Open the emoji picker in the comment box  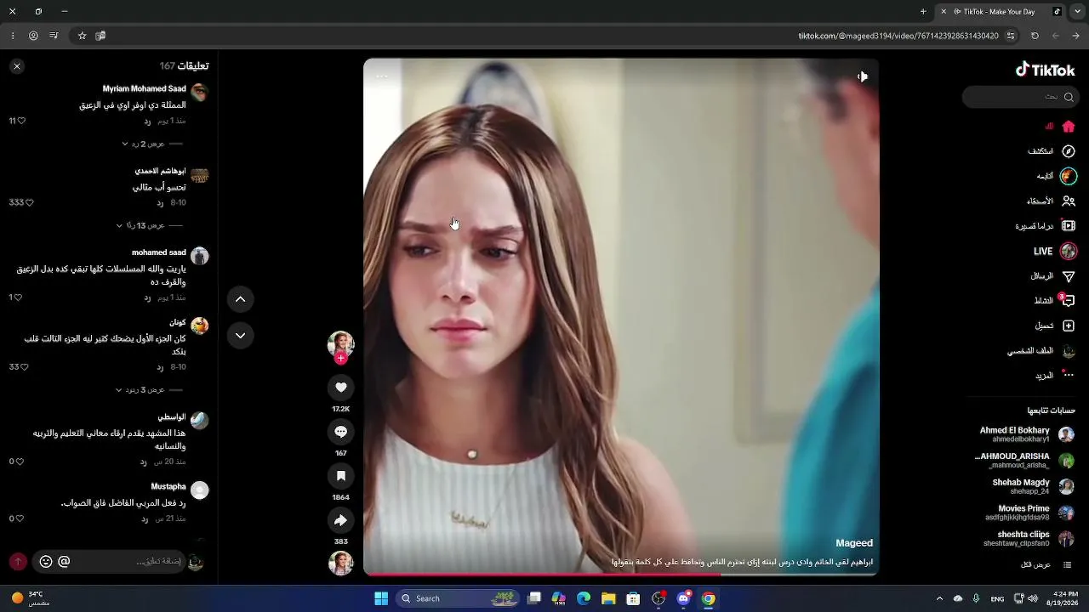point(46,562)
